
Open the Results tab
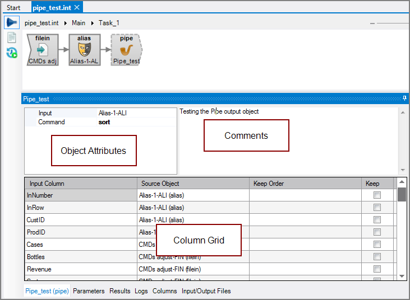click(x=119, y=291)
